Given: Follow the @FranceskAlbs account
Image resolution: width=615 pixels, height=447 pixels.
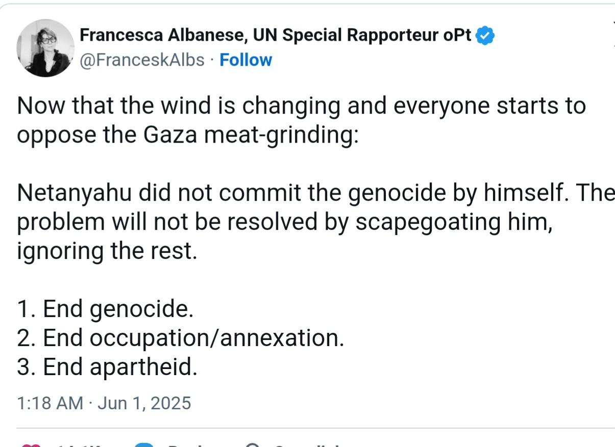Looking at the screenshot, I should coord(245,60).
